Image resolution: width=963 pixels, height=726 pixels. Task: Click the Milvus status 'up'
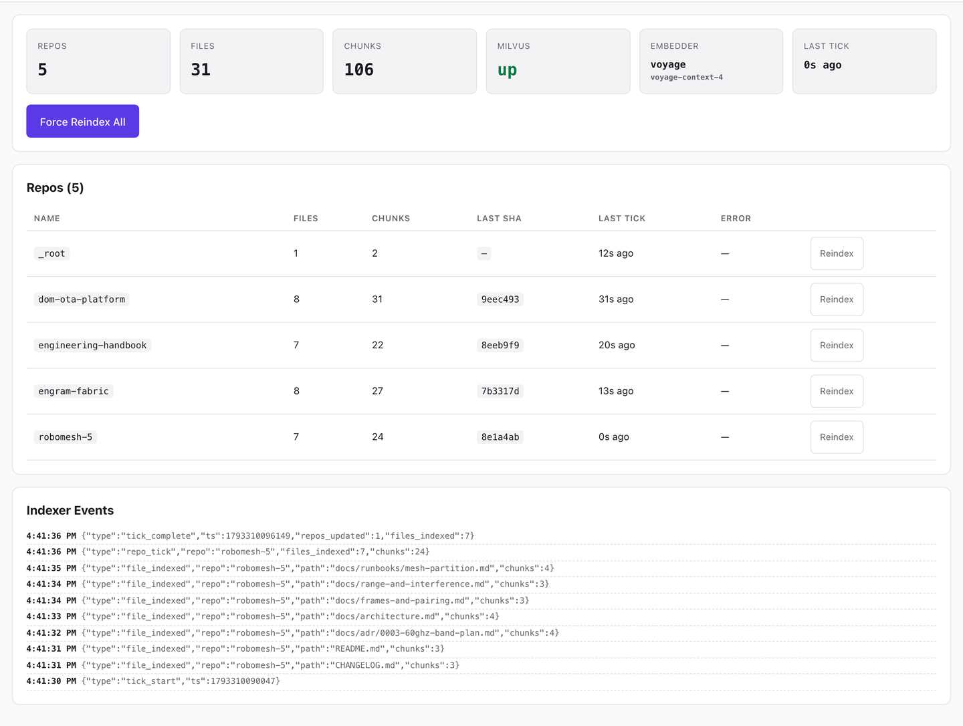coord(507,70)
